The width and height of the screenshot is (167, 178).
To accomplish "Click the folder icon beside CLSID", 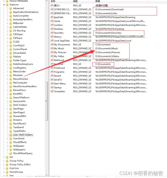I will click(x=11, y=42).
